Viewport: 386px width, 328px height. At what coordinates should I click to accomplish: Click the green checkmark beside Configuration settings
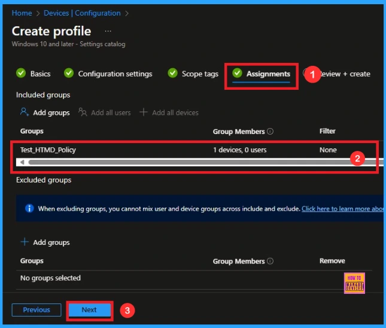[x=69, y=73]
